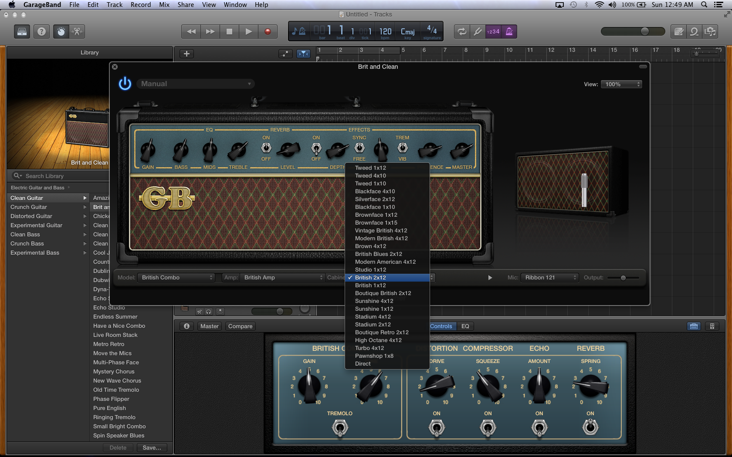The width and height of the screenshot is (732, 457).
Task: Fast forward the playhead
Action: pyautogui.click(x=210, y=31)
